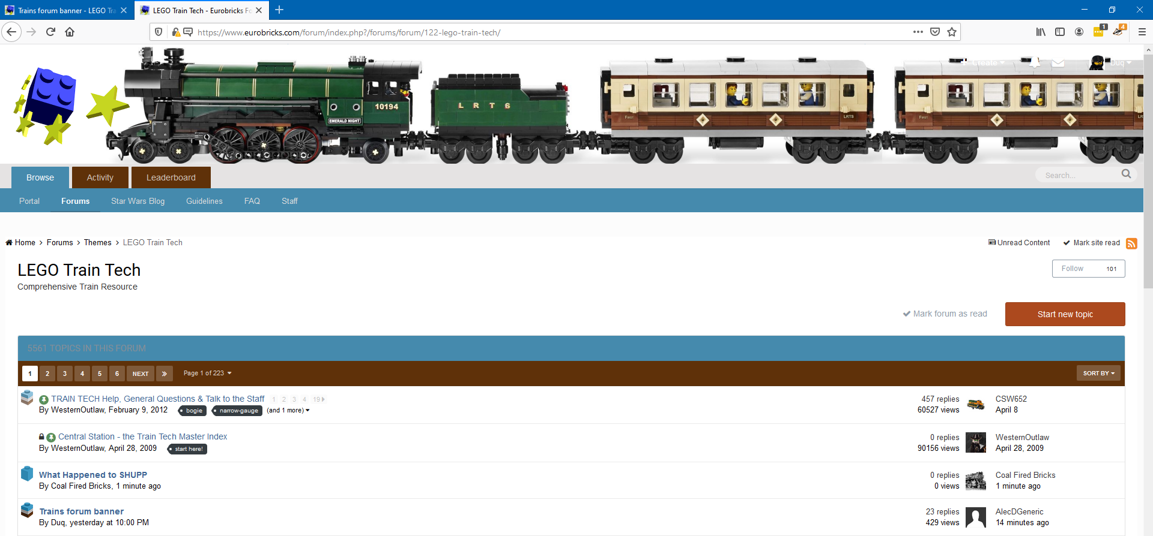Select the Leaderboard tab
Screen dimensions: 1153x536
click(171, 177)
